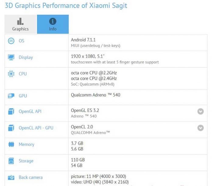Switch to the Graphics tab

tap(20, 24)
